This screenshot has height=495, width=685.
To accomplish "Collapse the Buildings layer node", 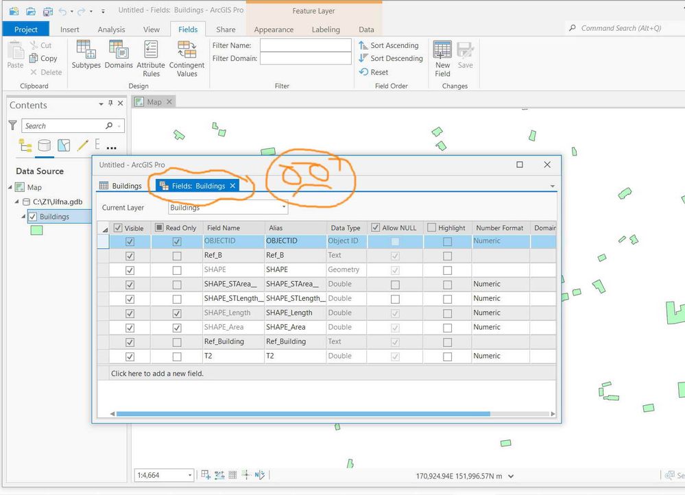I will click(23, 216).
